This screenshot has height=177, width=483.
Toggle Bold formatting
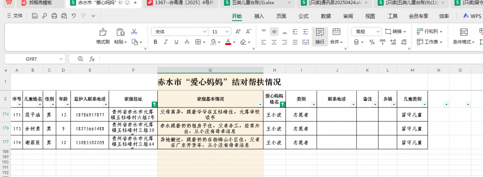pos(155,42)
